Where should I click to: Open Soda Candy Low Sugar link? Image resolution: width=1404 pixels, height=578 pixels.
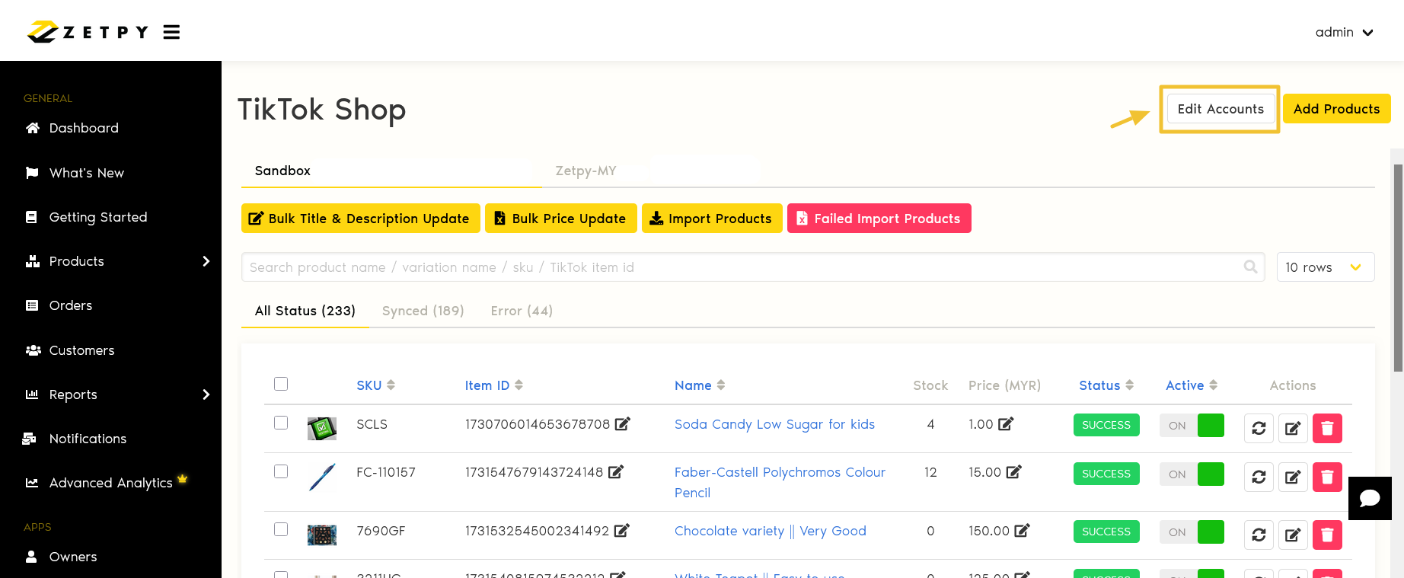pos(774,424)
